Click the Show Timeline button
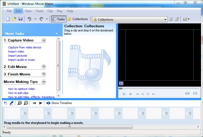 59,103
